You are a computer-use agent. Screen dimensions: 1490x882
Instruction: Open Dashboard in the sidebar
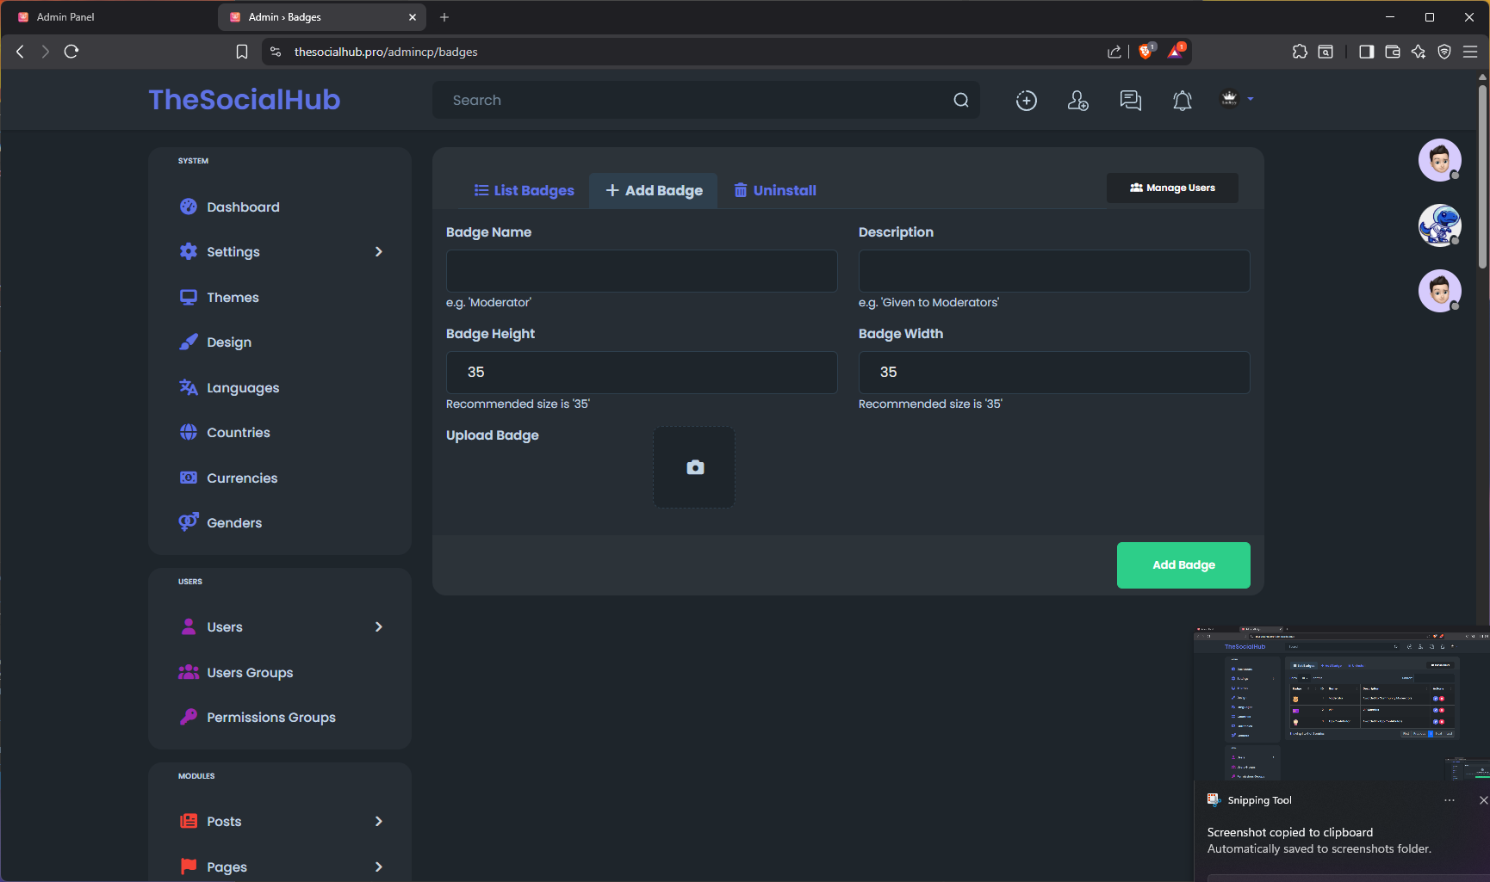[243, 207]
